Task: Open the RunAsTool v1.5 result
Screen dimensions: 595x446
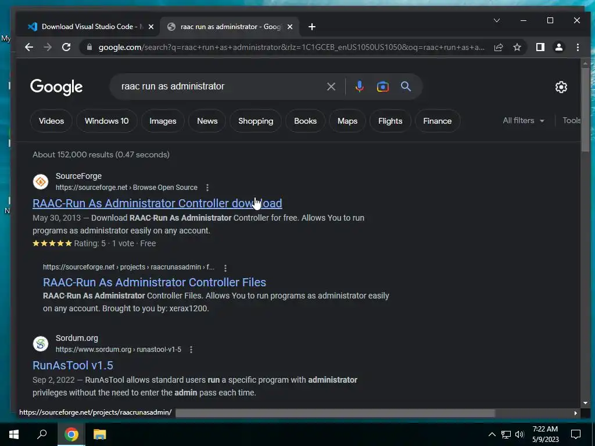Action: click(x=73, y=366)
